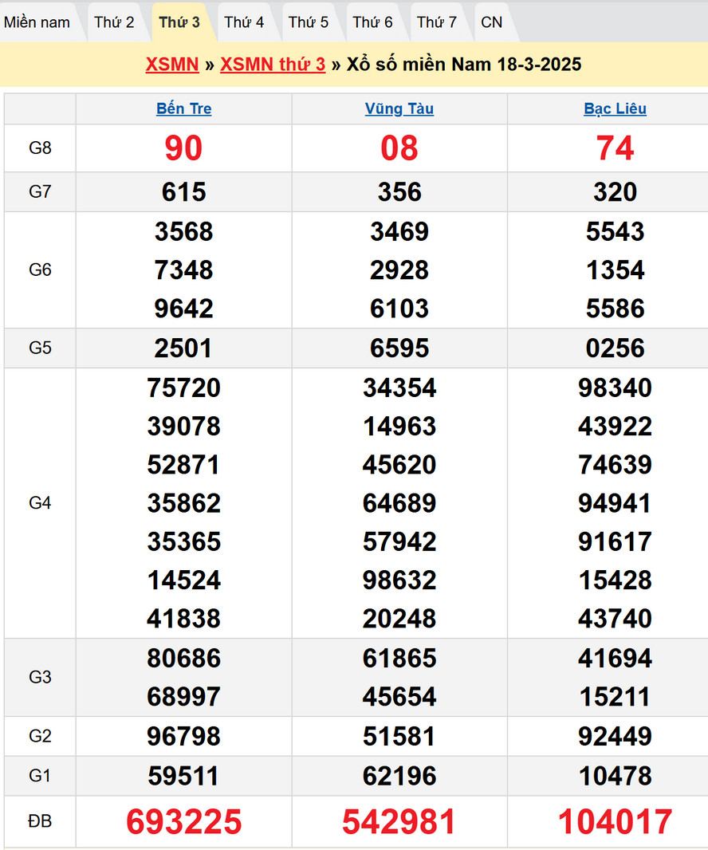This screenshot has width=708, height=850.
Task: Open the Miền nam tab
Action: tap(37, 22)
